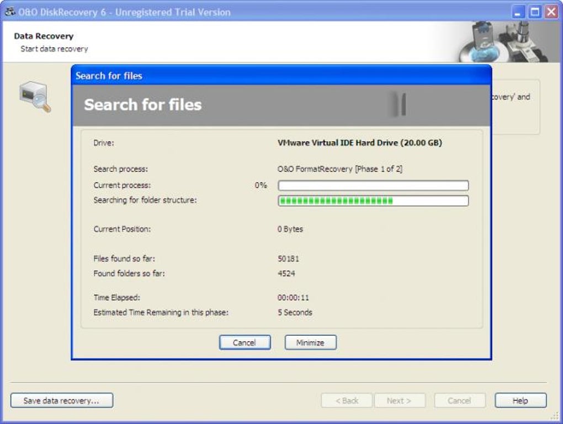Click the O&O DiskRecovery title bar icon
Image resolution: width=563 pixels, height=424 pixels.
click(x=9, y=12)
